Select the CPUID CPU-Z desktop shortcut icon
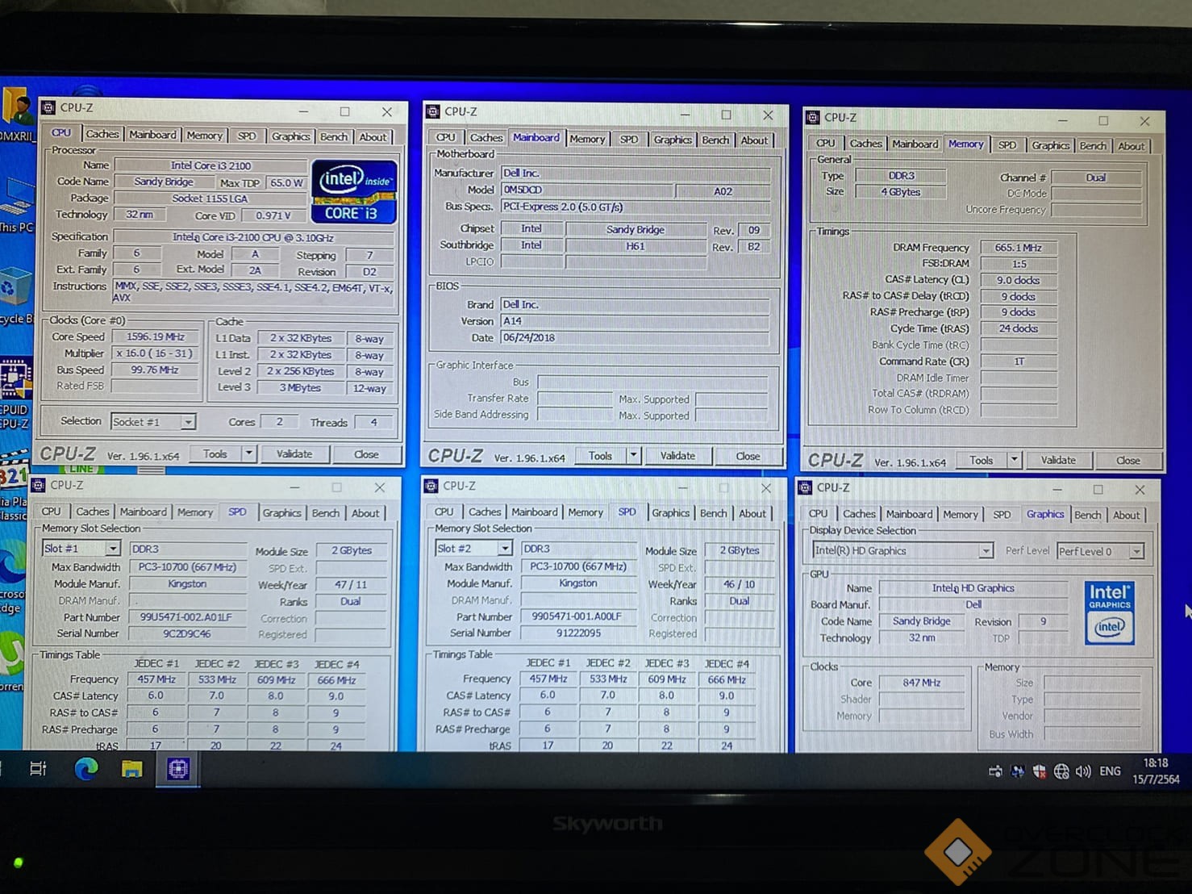 (15, 393)
